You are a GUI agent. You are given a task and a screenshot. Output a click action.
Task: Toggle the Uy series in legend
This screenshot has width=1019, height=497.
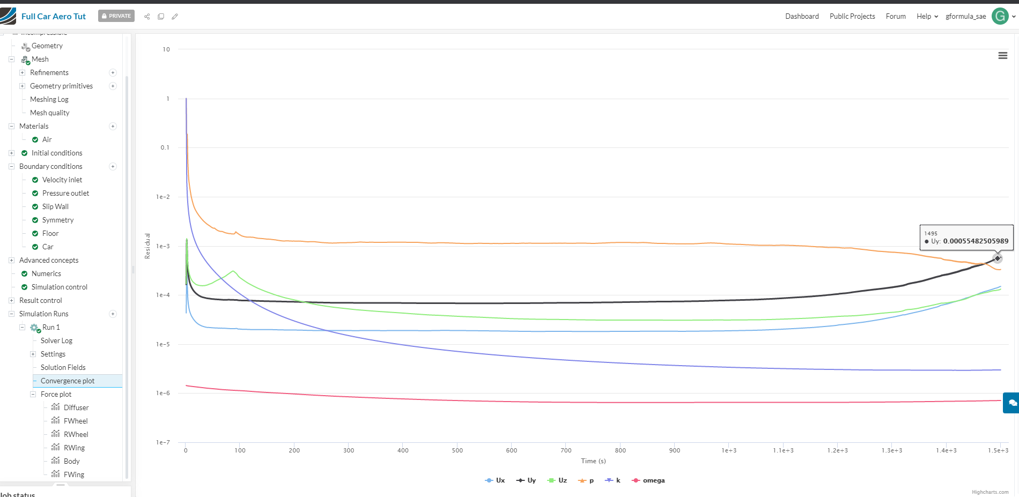[x=526, y=480]
